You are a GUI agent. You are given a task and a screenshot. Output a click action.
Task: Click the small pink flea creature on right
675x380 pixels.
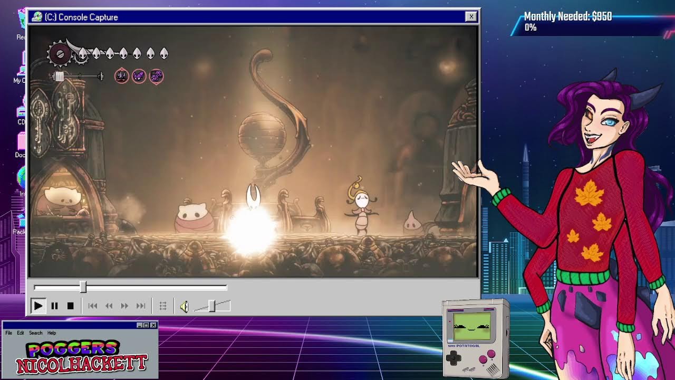tap(412, 222)
